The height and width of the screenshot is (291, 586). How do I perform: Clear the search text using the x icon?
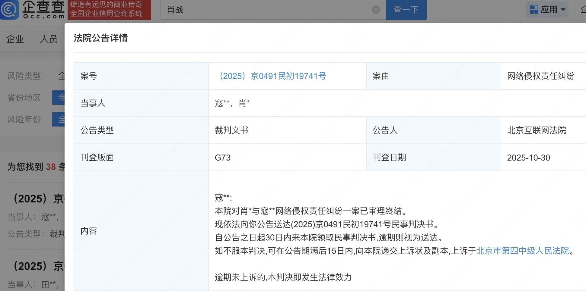click(x=375, y=10)
